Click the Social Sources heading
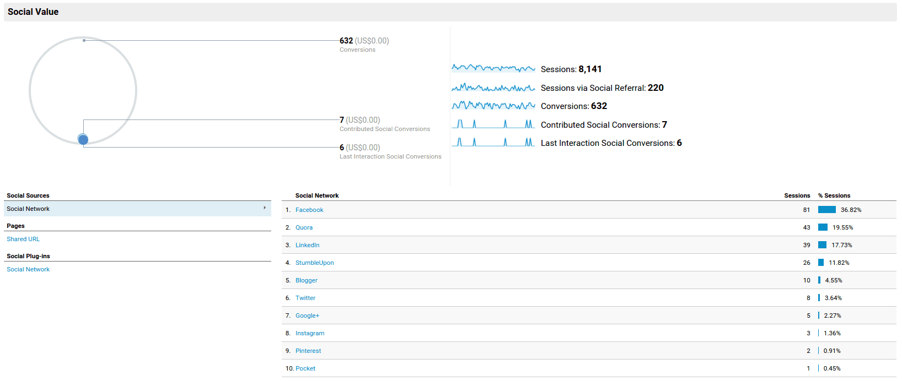This screenshot has height=381, width=902. pyautogui.click(x=28, y=195)
